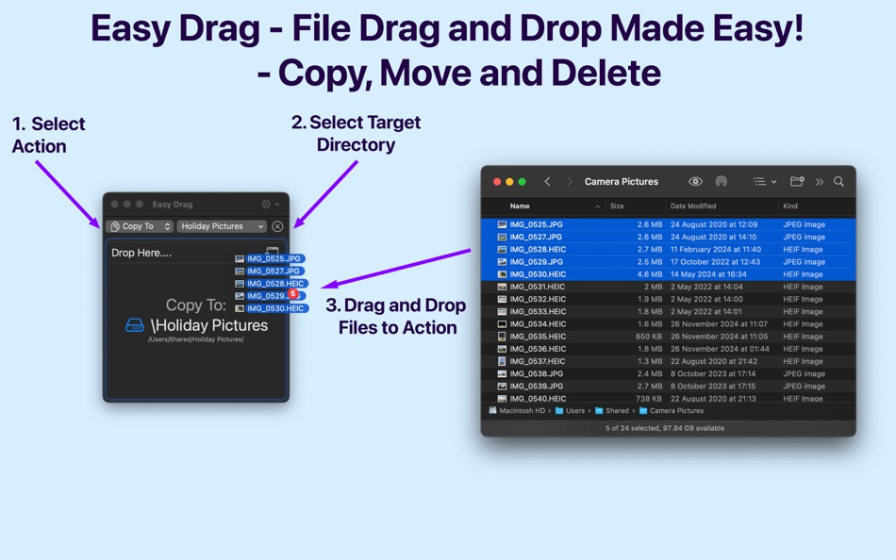The width and height of the screenshot is (896, 560).
Task: Click the file icon for IMG_0534.HEIC
Action: (502, 324)
